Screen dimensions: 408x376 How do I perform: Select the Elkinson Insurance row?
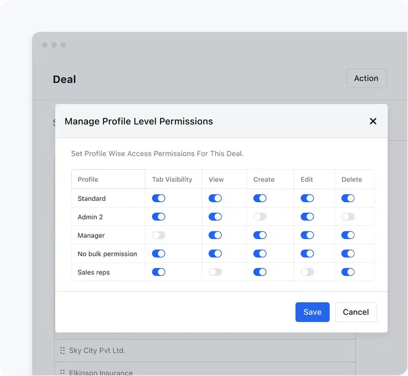coord(205,369)
